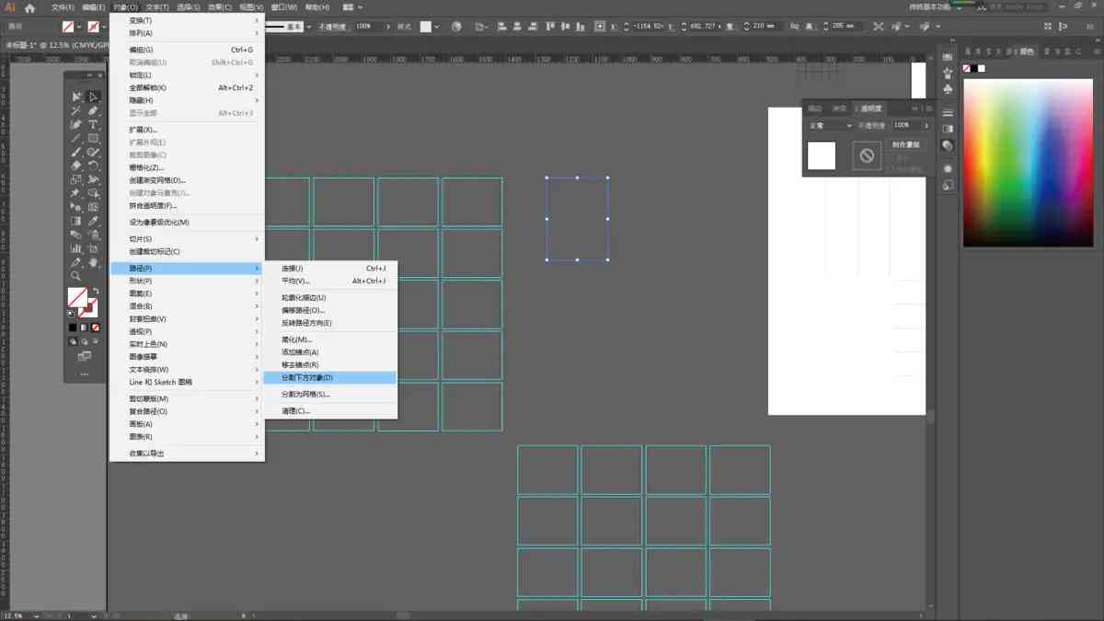The height and width of the screenshot is (621, 1104).
Task: Select the Eraser tool
Action: (76, 166)
